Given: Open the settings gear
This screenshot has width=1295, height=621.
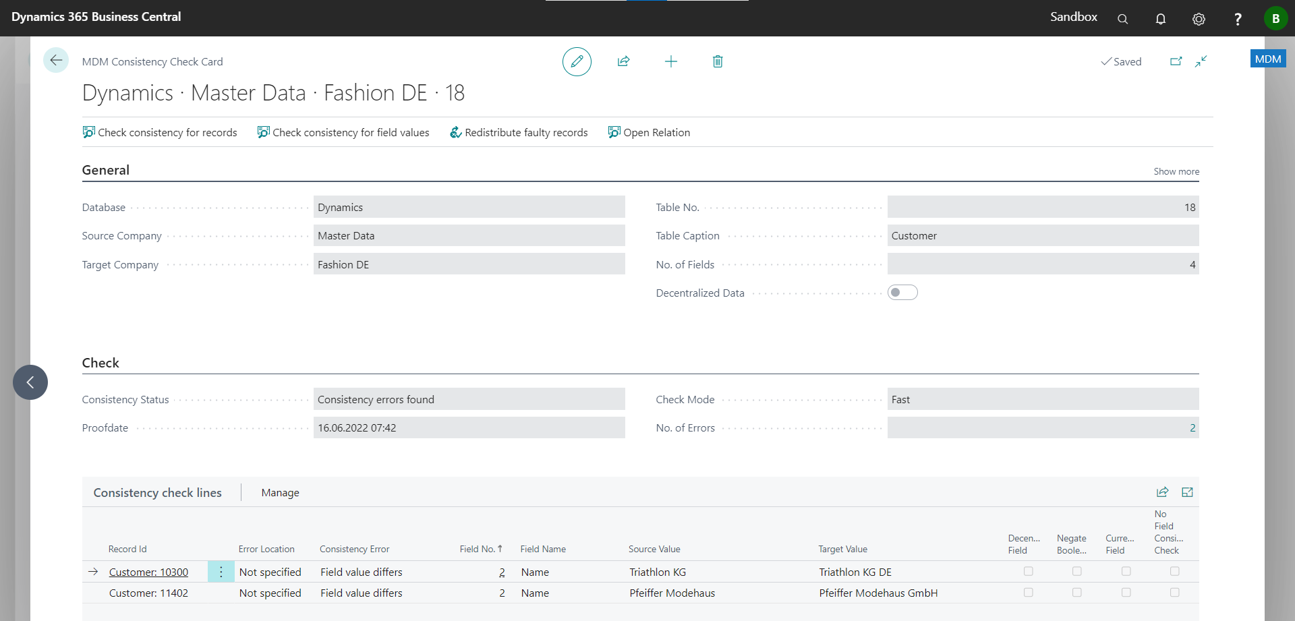Looking at the screenshot, I should click(1199, 19).
